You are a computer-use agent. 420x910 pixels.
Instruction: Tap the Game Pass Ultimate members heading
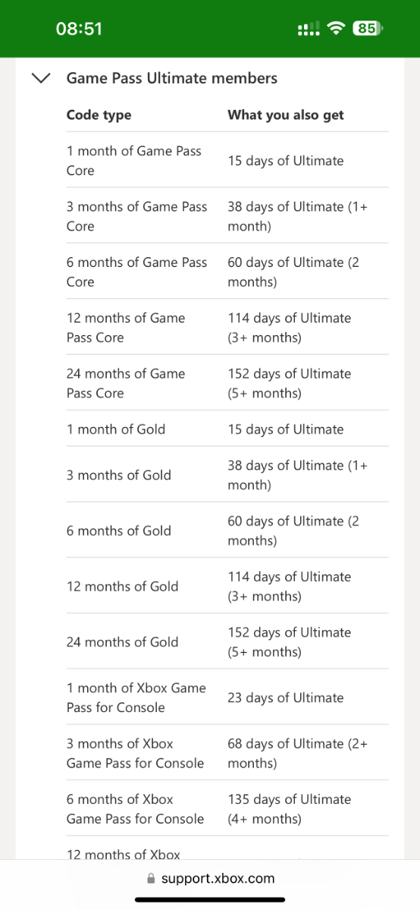pyautogui.click(x=172, y=78)
